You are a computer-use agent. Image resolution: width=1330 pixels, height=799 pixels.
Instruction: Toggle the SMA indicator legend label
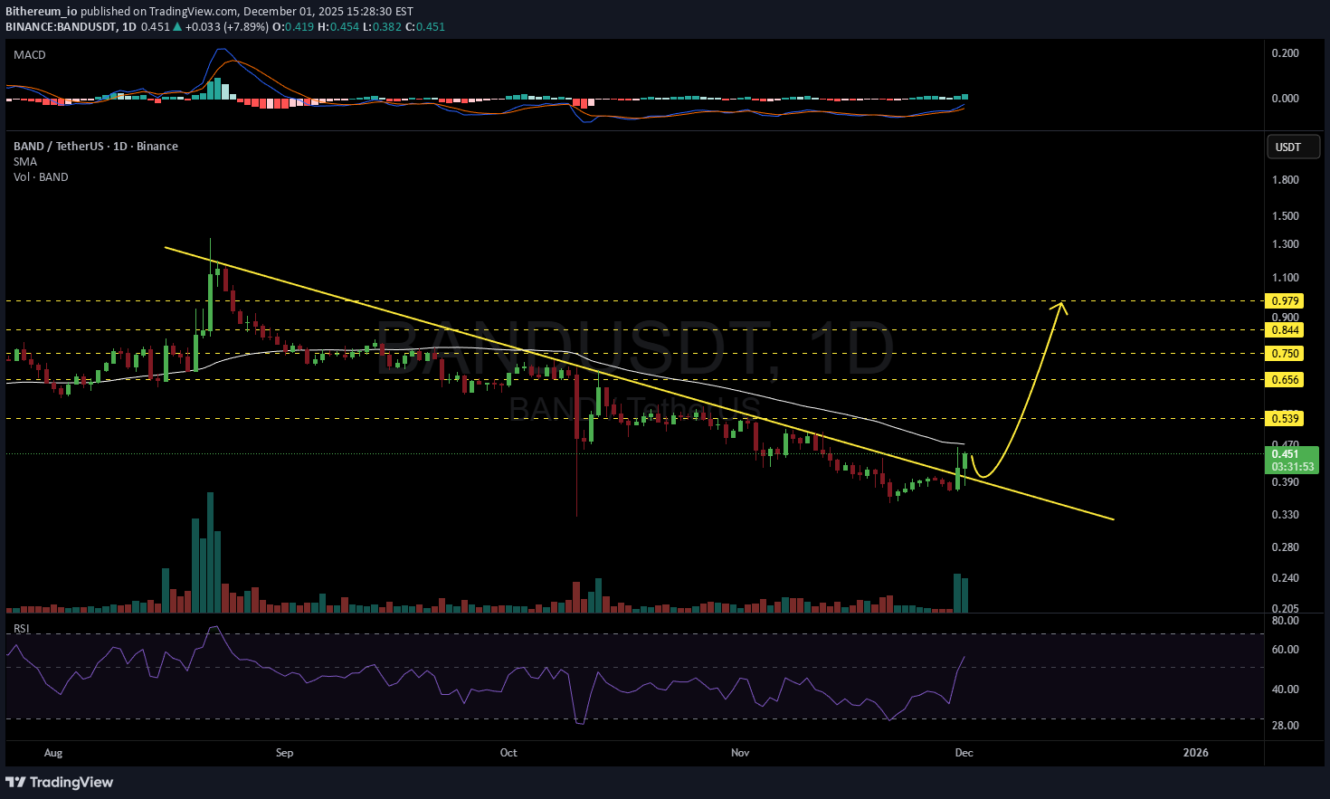pos(25,162)
